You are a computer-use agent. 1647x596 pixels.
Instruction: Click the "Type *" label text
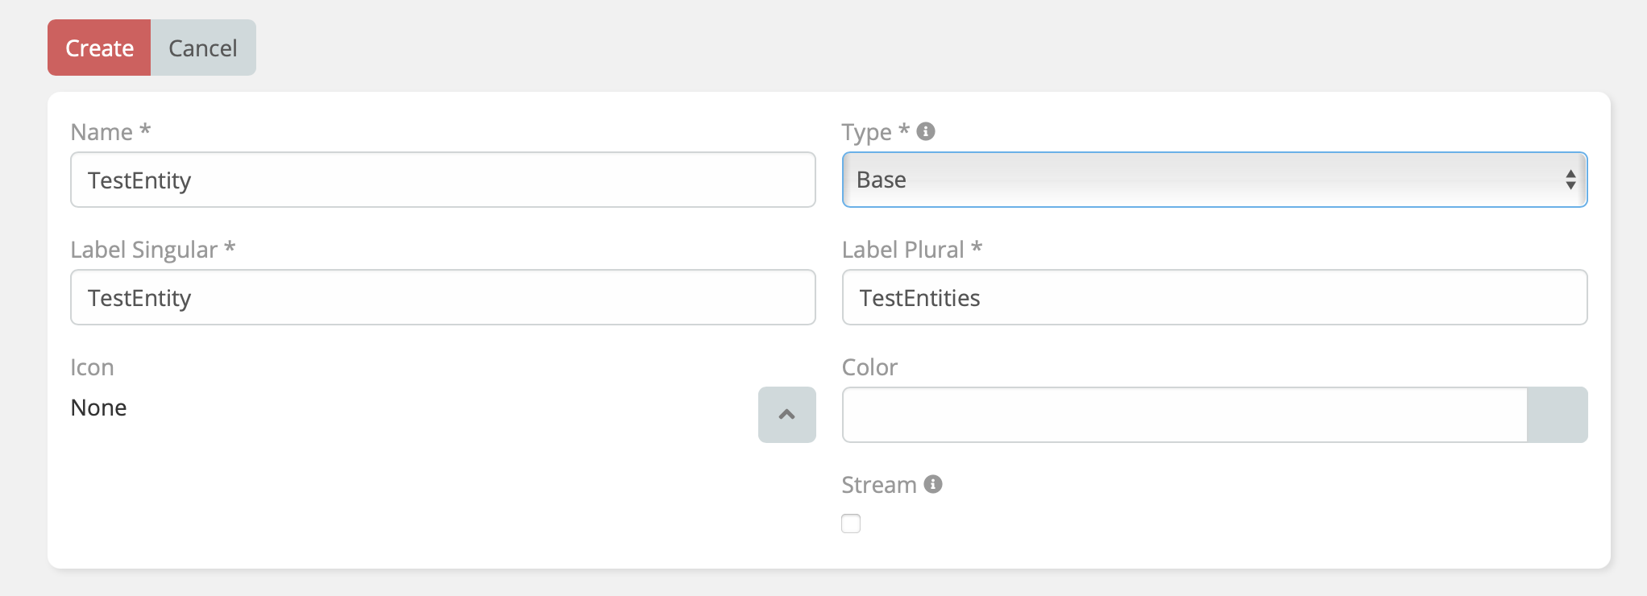(875, 132)
